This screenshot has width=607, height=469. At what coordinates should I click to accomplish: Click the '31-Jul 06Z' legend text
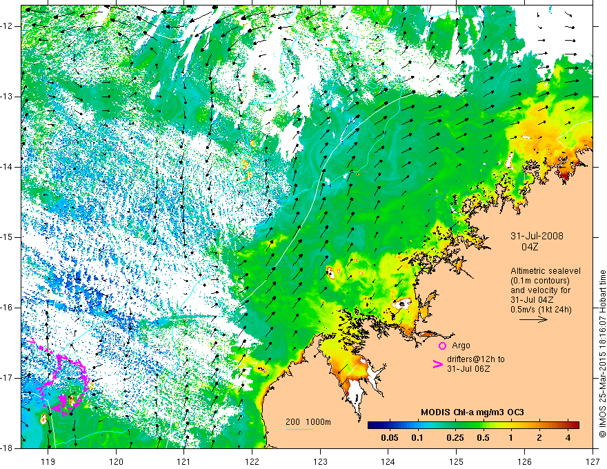pos(468,369)
